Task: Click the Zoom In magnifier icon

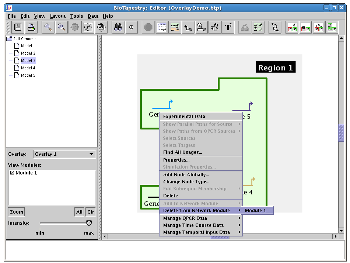Action: (x=61, y=27)
